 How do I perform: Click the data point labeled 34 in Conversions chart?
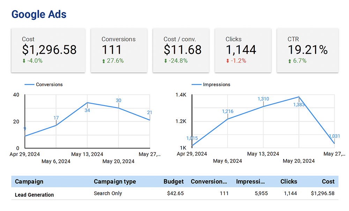click(87, 103)
